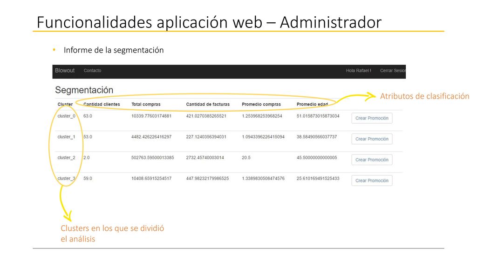The image size is (477, 268).
Task: Click the cluster_3 row label
Action: (x=66, y=178)
